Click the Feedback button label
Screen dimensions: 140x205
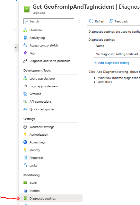[121, 21]
